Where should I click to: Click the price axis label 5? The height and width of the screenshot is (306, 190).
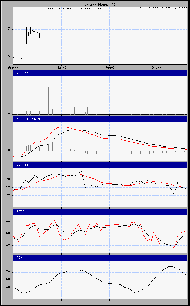(x=9, y=56)
